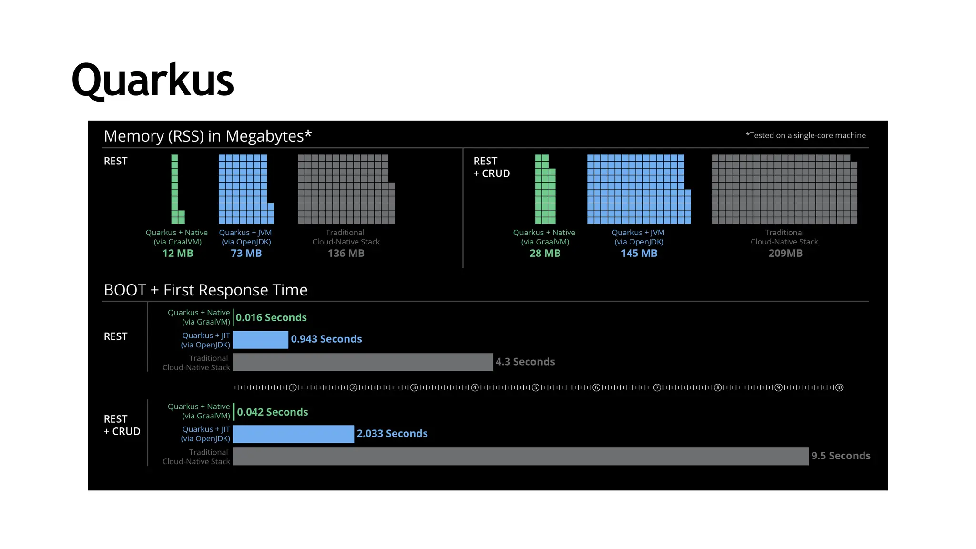Click the 0.016 Seconds label
The height and width of the screenshot is (549, 976).
point(271,317)
